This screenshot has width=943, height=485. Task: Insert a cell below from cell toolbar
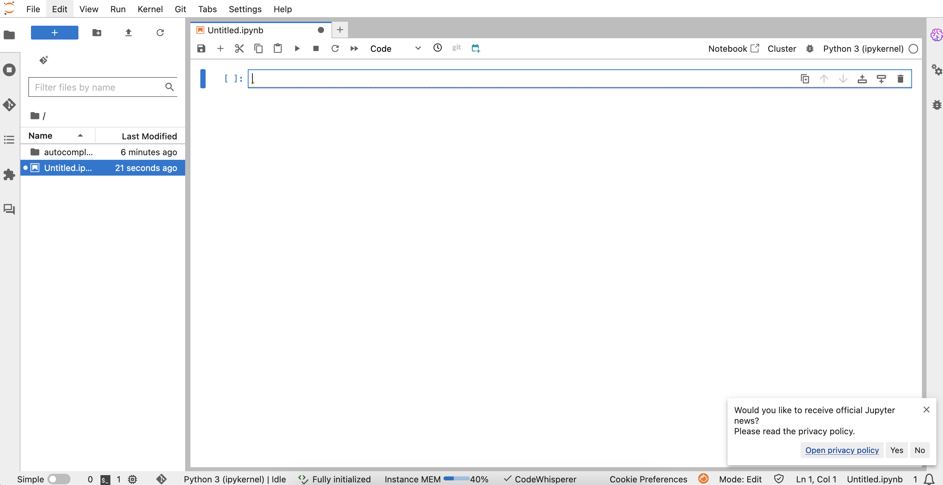pyautogui.click(x=881, y=79)
